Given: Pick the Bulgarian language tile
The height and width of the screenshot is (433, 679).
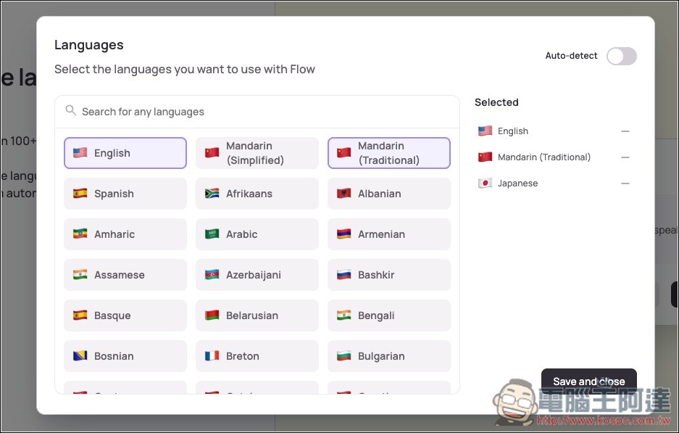Looking at the screenshot, I should click(389, 356).
